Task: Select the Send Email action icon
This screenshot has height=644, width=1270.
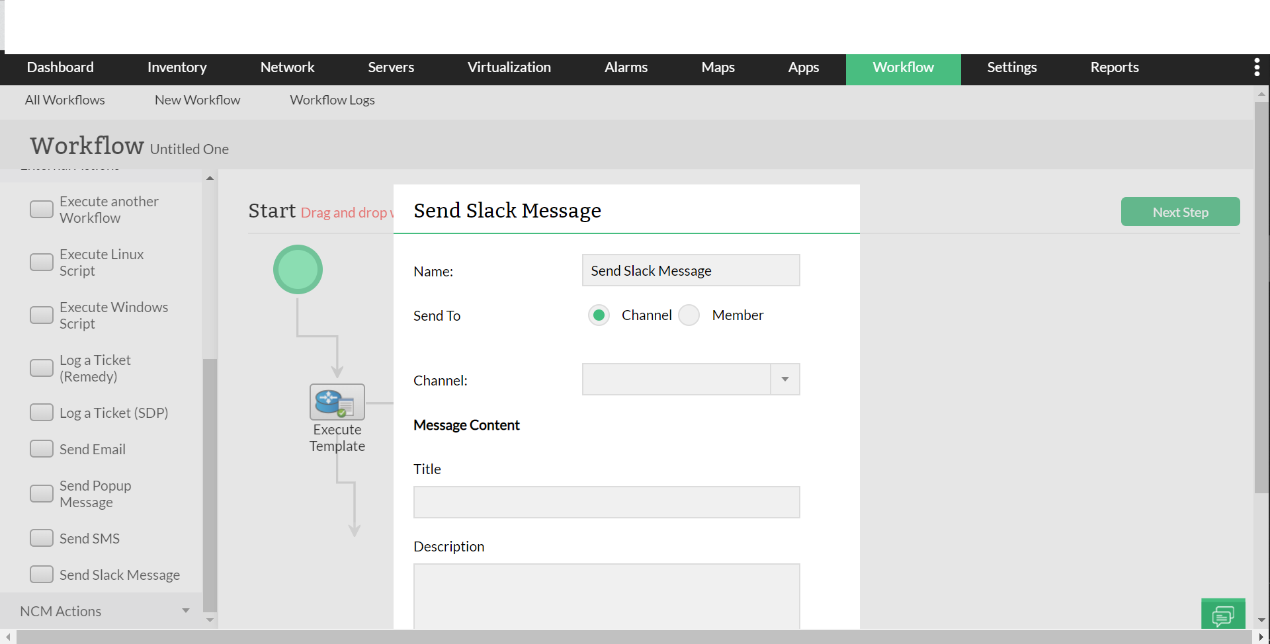Action: click(42, 449)
